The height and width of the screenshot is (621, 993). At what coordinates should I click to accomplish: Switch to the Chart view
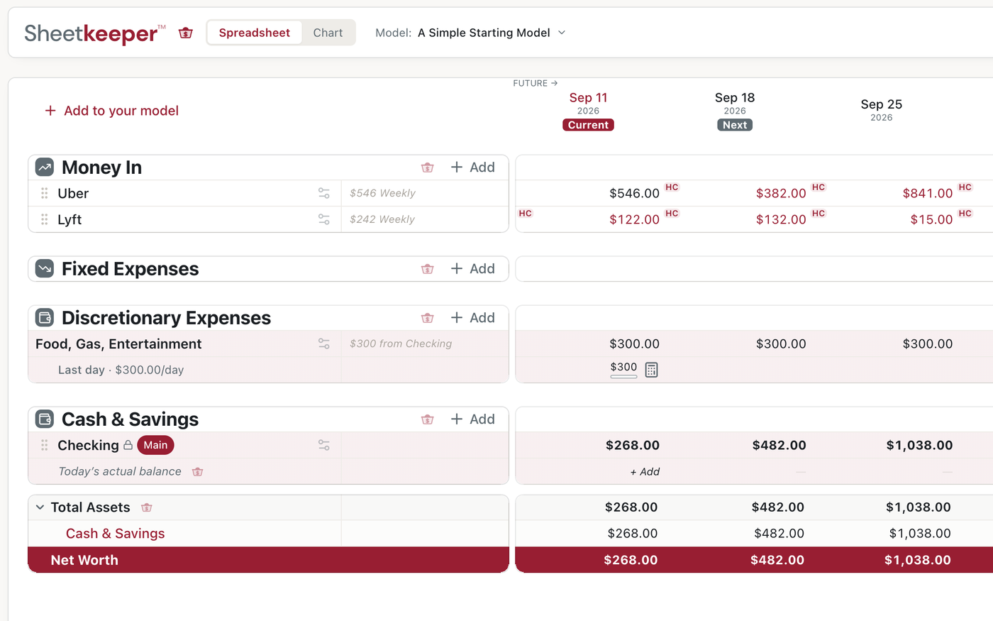pos(328,33)
